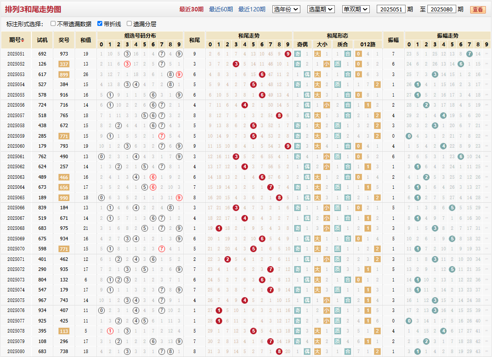
Task: Click red ball 8 in row 2025057 和尾走势
Action: (279, 115)
